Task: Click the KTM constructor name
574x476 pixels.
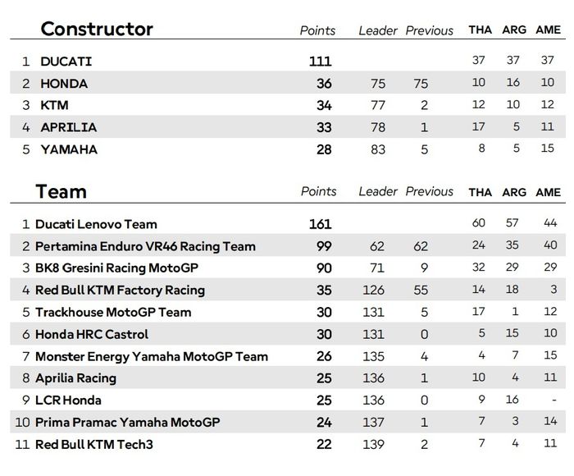Action: coord(54,106)
